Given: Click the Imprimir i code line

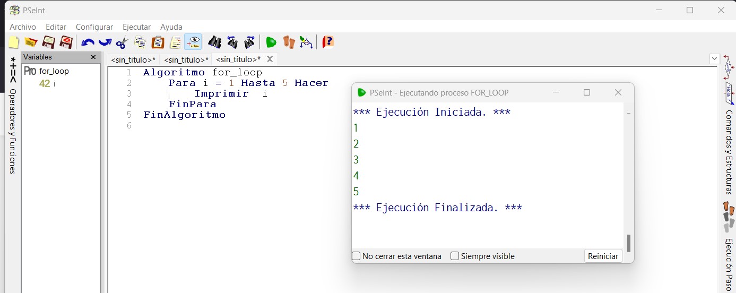Looking at the screenshot, I should 231,93.
